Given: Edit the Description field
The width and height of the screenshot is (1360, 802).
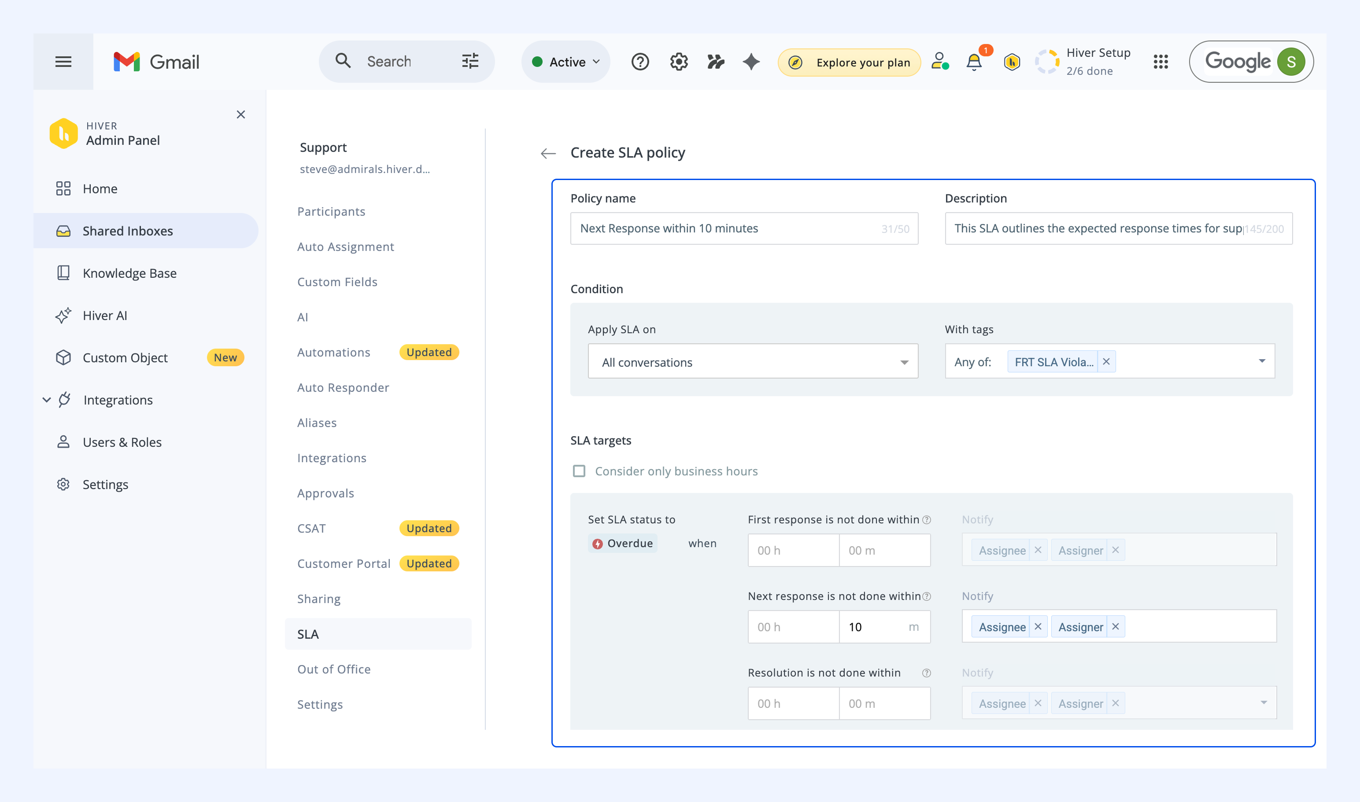Looking at the screenshot, I should point(1118,228).
